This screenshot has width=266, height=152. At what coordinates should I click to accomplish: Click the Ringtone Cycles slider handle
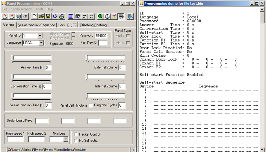pyautogui.click(x=86, y=96)
